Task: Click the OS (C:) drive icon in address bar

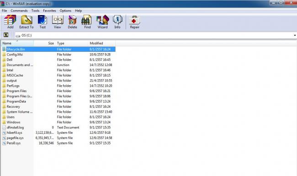Action: 18,36
